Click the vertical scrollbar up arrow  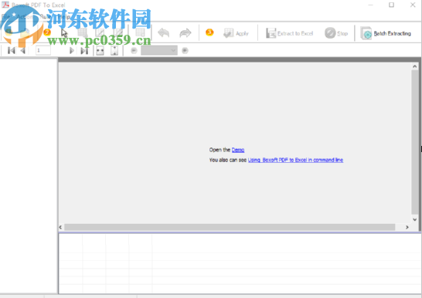click(415, 66)
